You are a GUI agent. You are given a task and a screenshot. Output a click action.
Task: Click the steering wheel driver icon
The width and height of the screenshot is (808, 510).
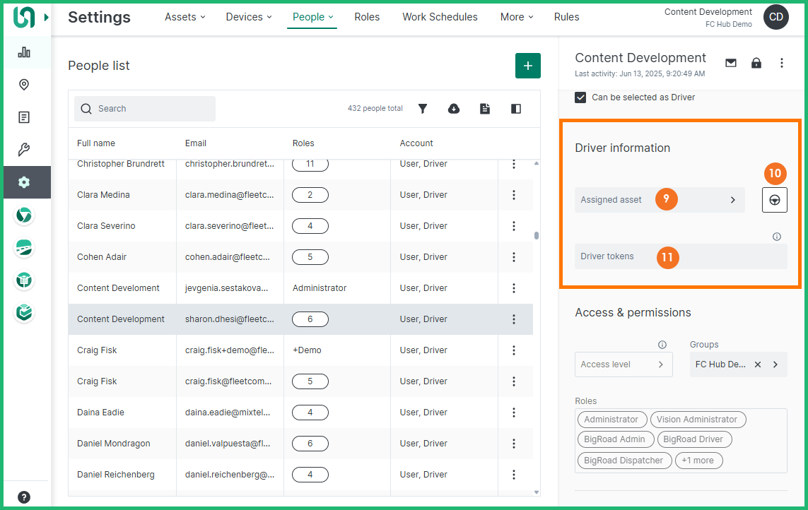click(x=775, y=200)
